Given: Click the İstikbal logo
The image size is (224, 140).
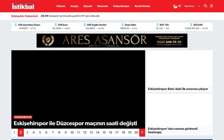Looking at the screenshot, I should tap(23, 6).
